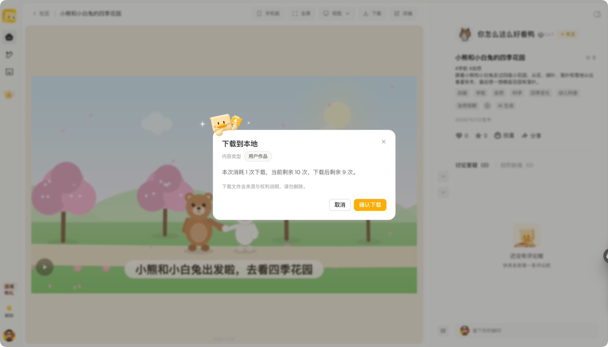The image size is (608, 347).
Task: Close the 下载到本地 dialog with X
Action: (x=384, y=142)
